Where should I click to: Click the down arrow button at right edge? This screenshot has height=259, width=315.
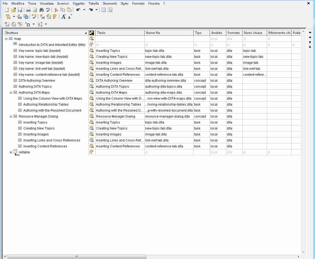click(x=310, y=47)
